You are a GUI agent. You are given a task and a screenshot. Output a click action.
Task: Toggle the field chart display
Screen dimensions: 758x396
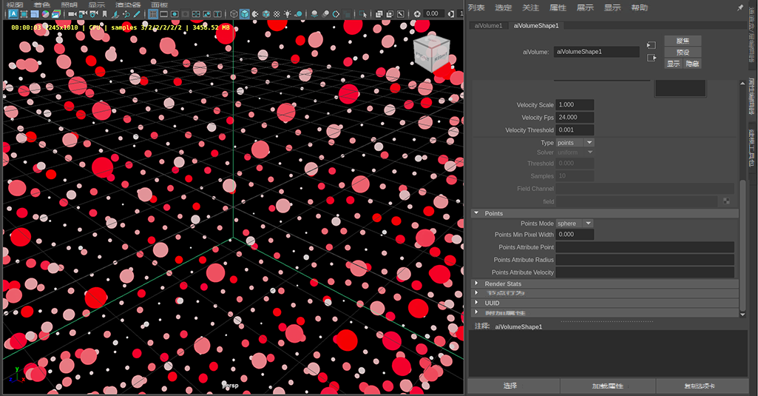point(196,14)
